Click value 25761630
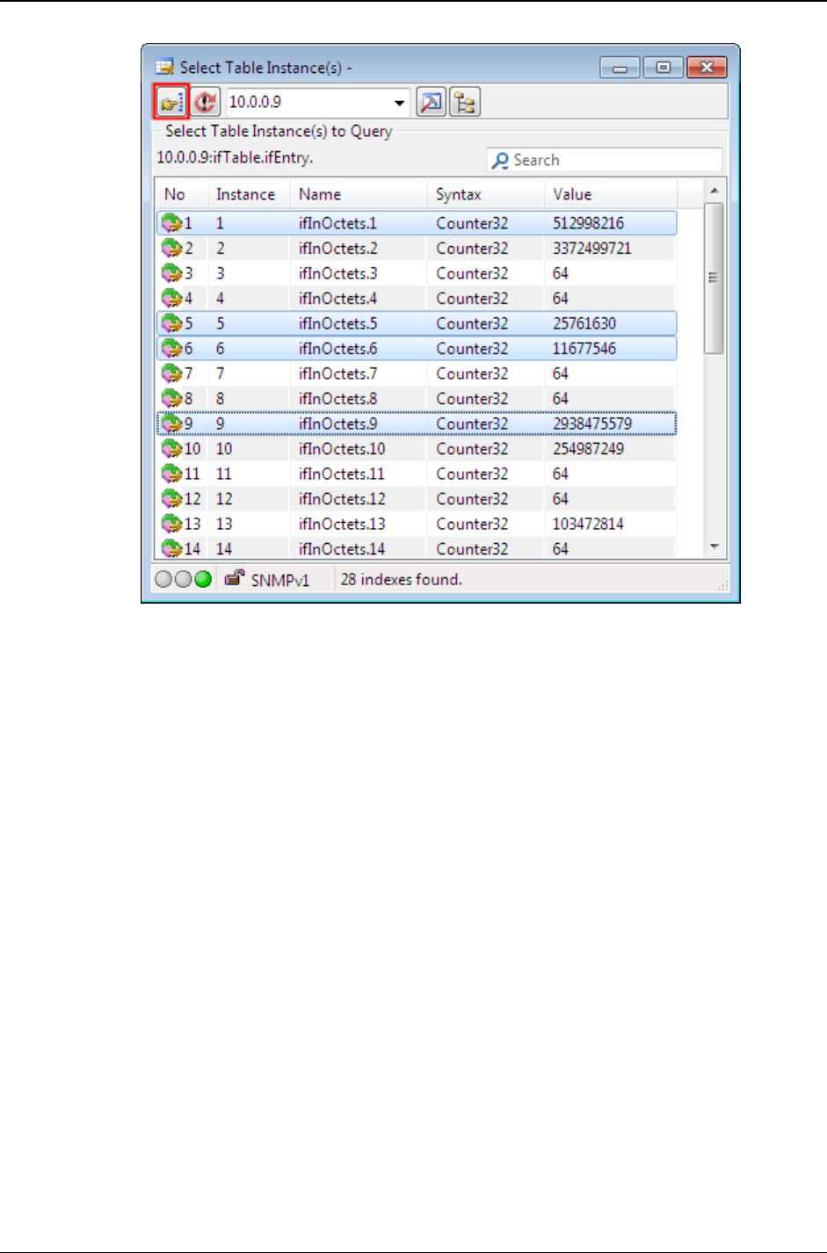The height and width of the screenshot is (1253, 827). (584, 323)
